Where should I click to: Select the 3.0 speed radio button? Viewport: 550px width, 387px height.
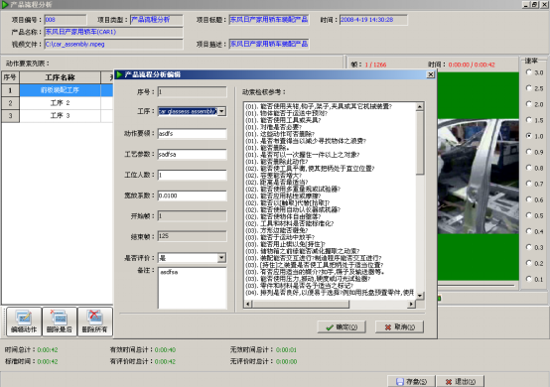tap(529, 72)
